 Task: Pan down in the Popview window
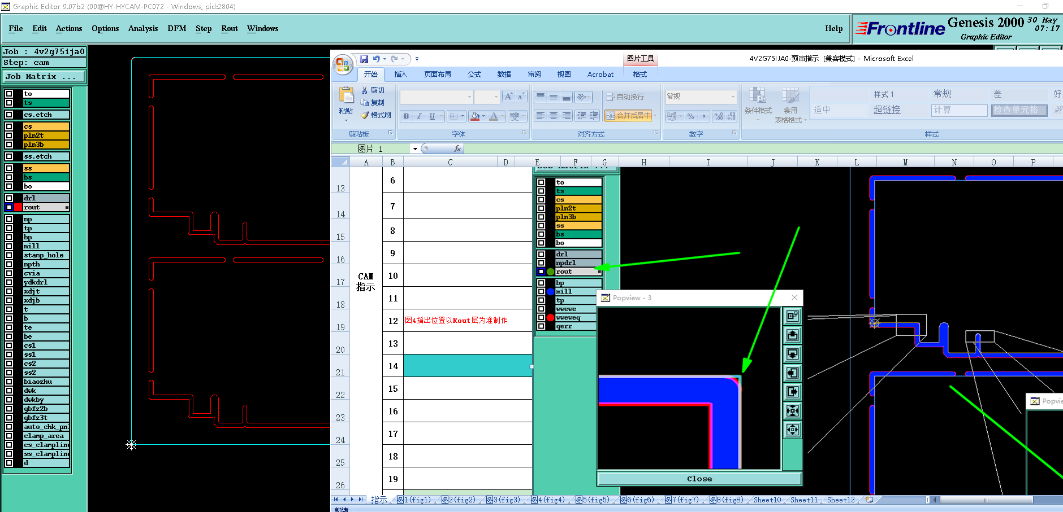[793, 354]
